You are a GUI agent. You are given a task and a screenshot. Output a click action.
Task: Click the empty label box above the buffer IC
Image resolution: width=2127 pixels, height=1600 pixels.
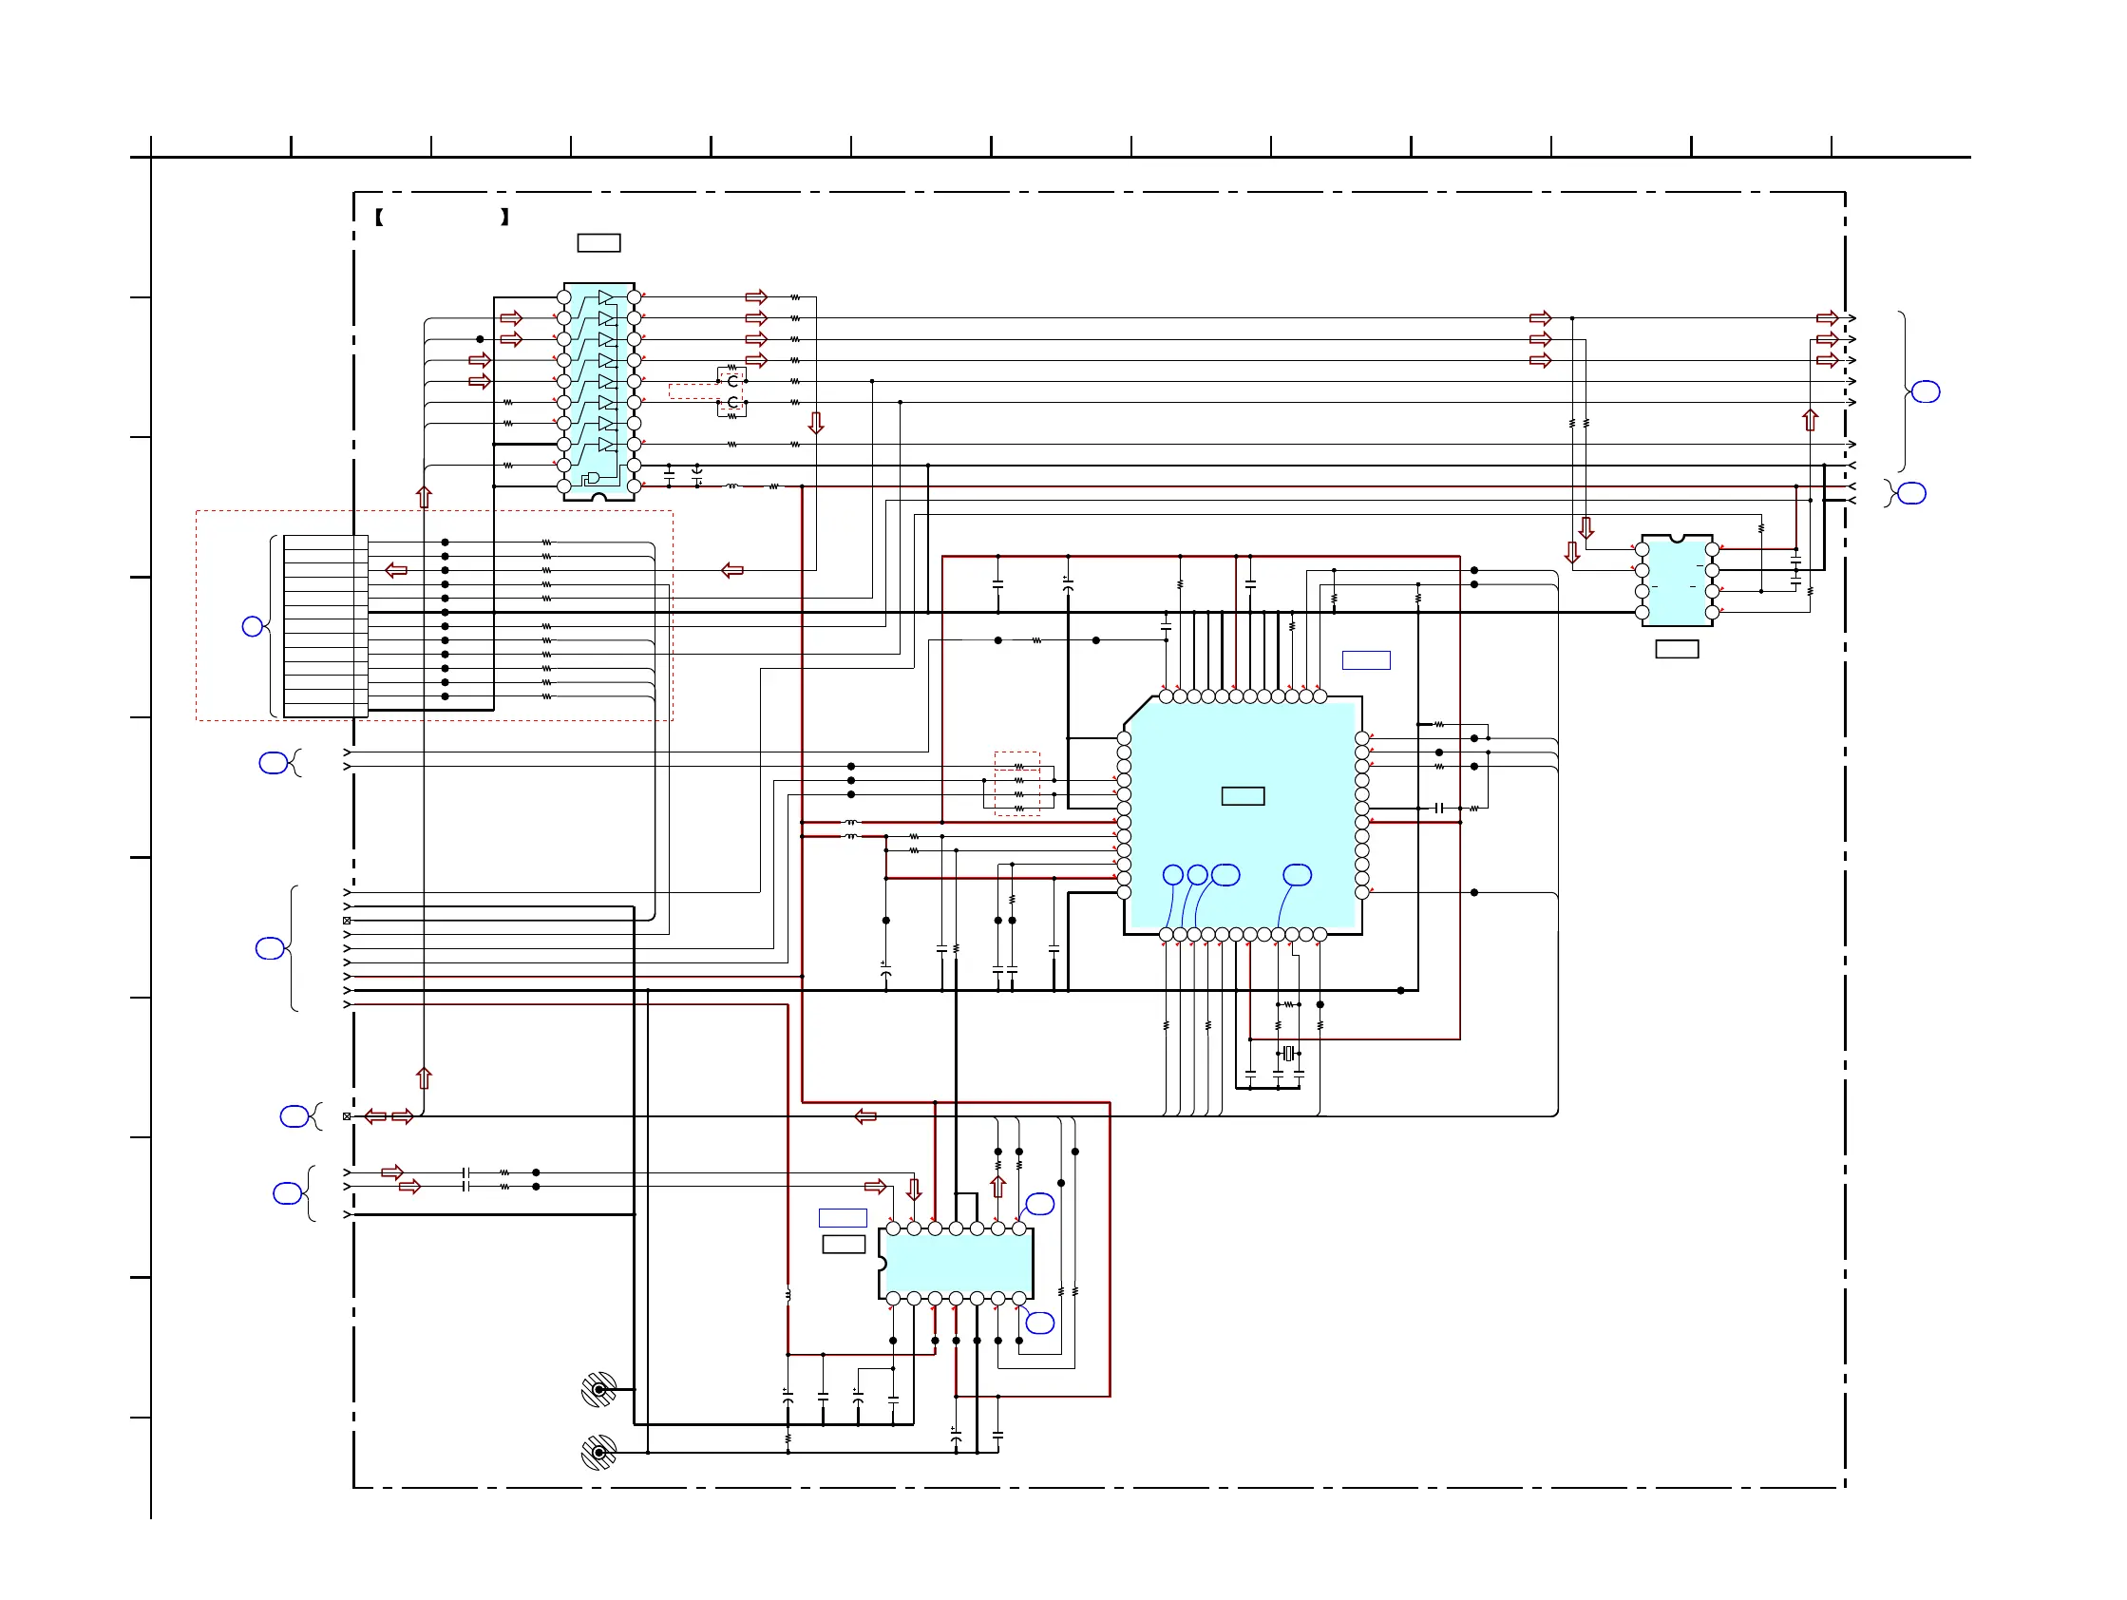(x=598, y=243)
